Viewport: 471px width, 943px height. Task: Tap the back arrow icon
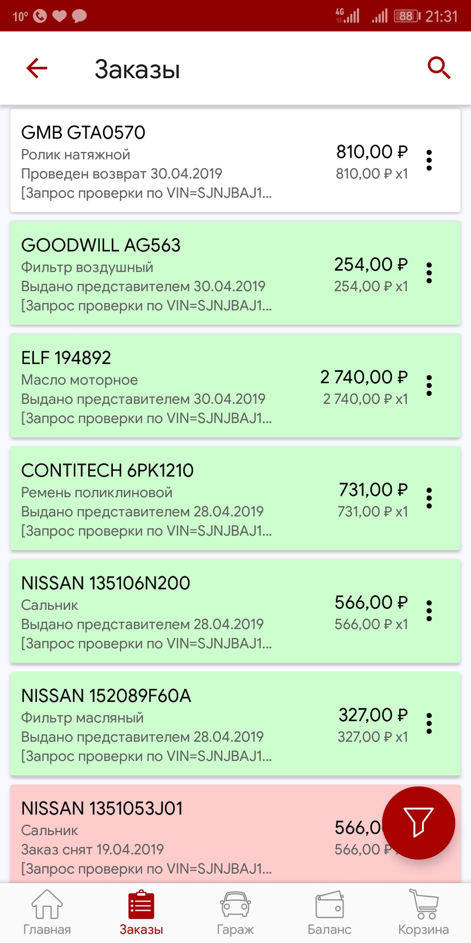coord(37,68)
